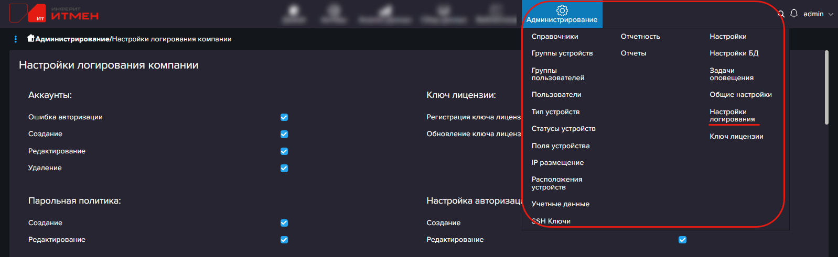Open notifications via the bell icon

[x=794, y=14]
